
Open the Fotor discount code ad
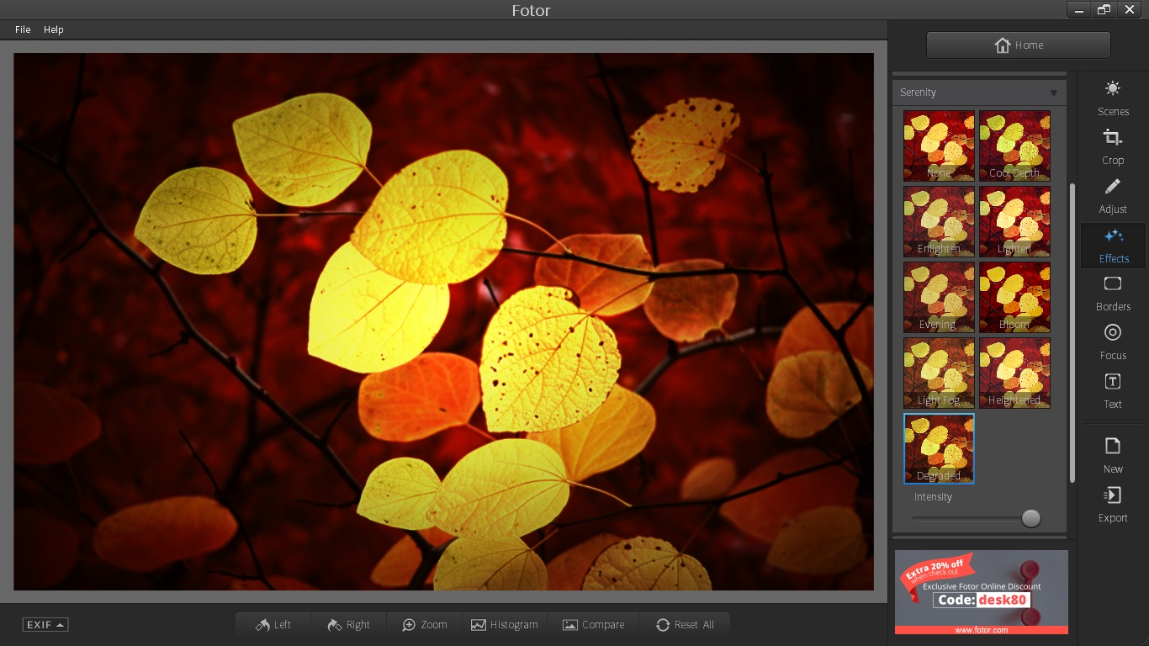coord(982,592)
